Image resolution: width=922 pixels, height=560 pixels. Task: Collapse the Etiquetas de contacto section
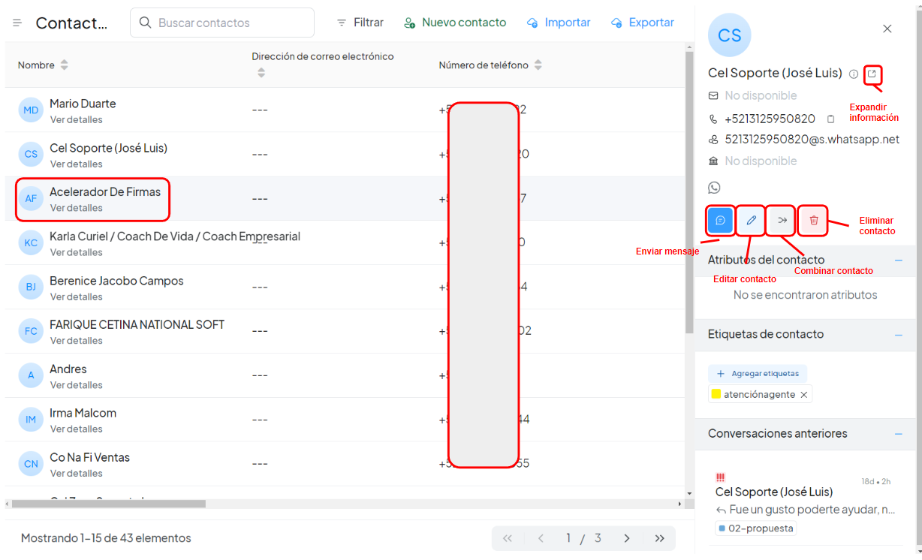coord(898,335)
